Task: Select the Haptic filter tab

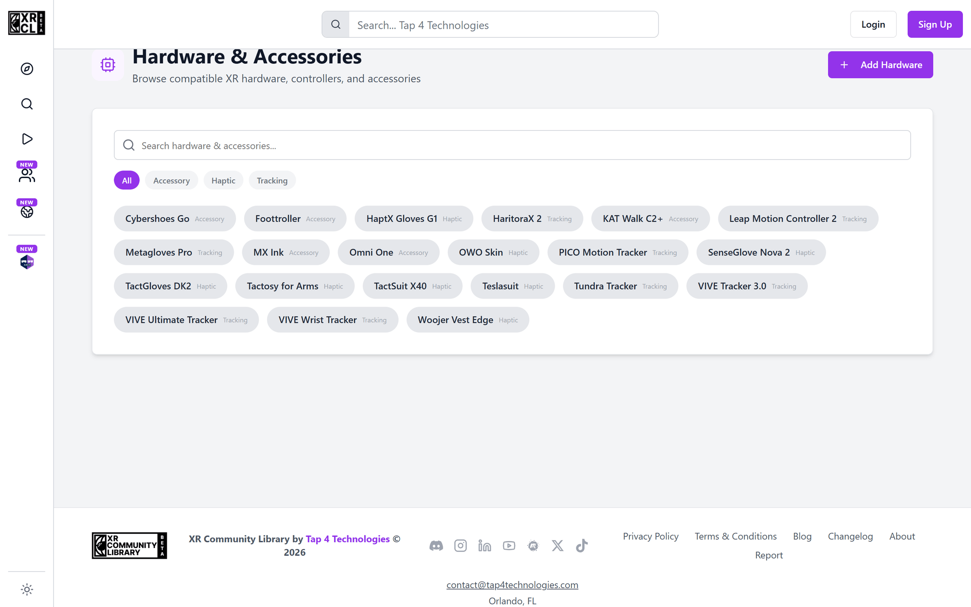Action: (x=223, y=180)
